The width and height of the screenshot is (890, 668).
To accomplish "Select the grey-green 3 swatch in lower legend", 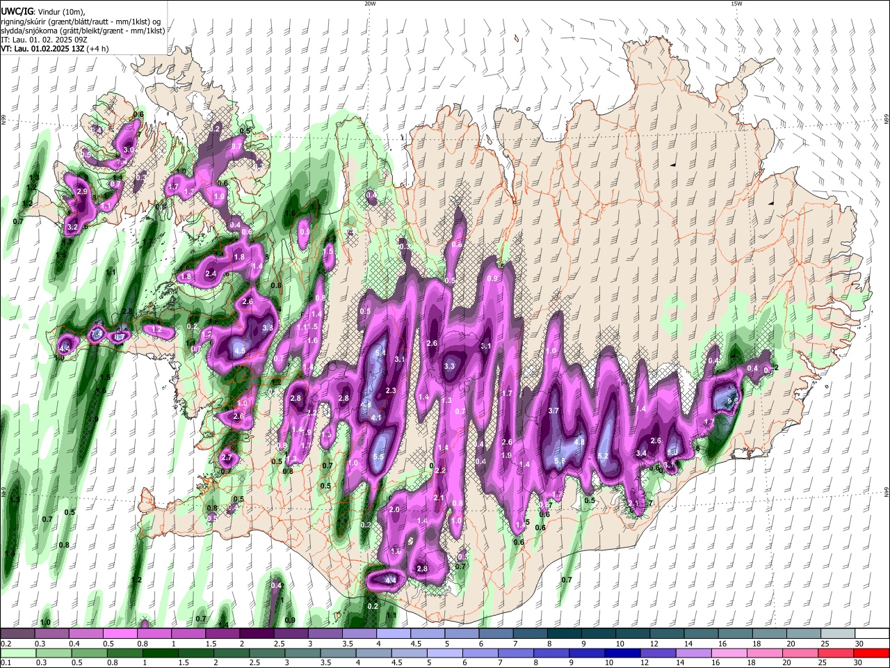I will coord(302,653).
